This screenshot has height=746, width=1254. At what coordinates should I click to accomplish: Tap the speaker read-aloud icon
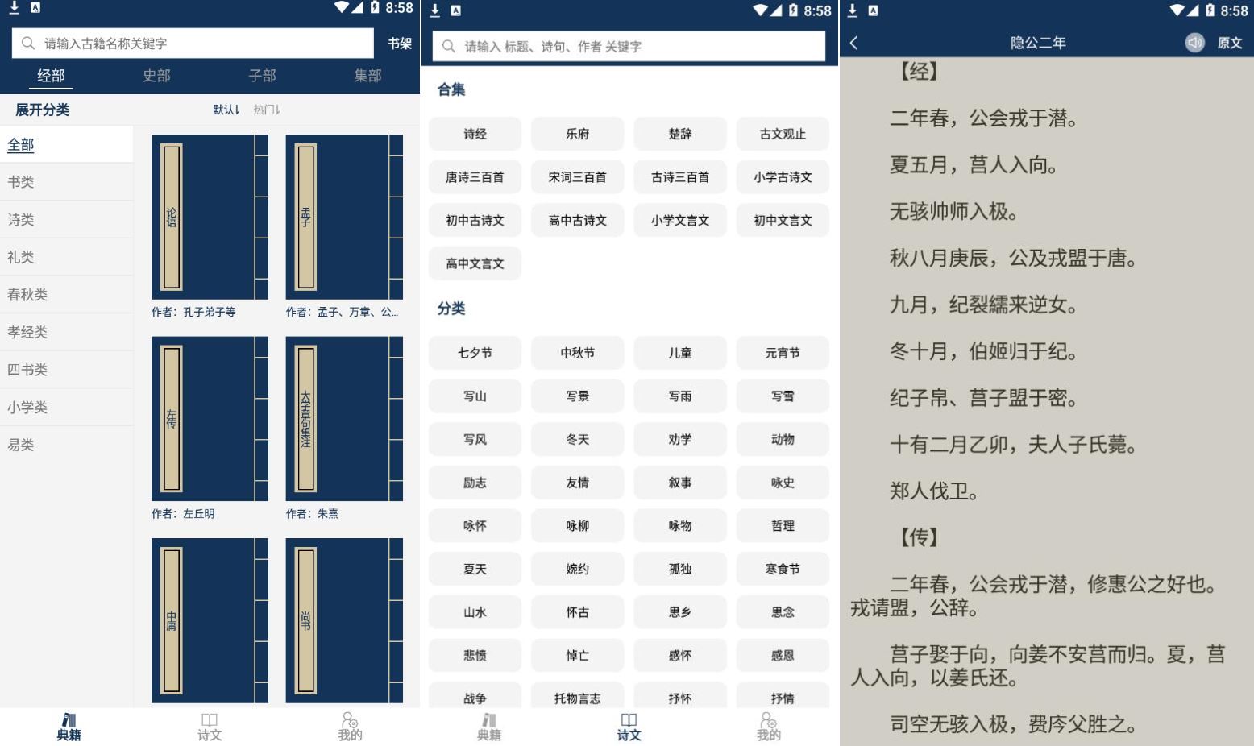(x=1194, y=43)
